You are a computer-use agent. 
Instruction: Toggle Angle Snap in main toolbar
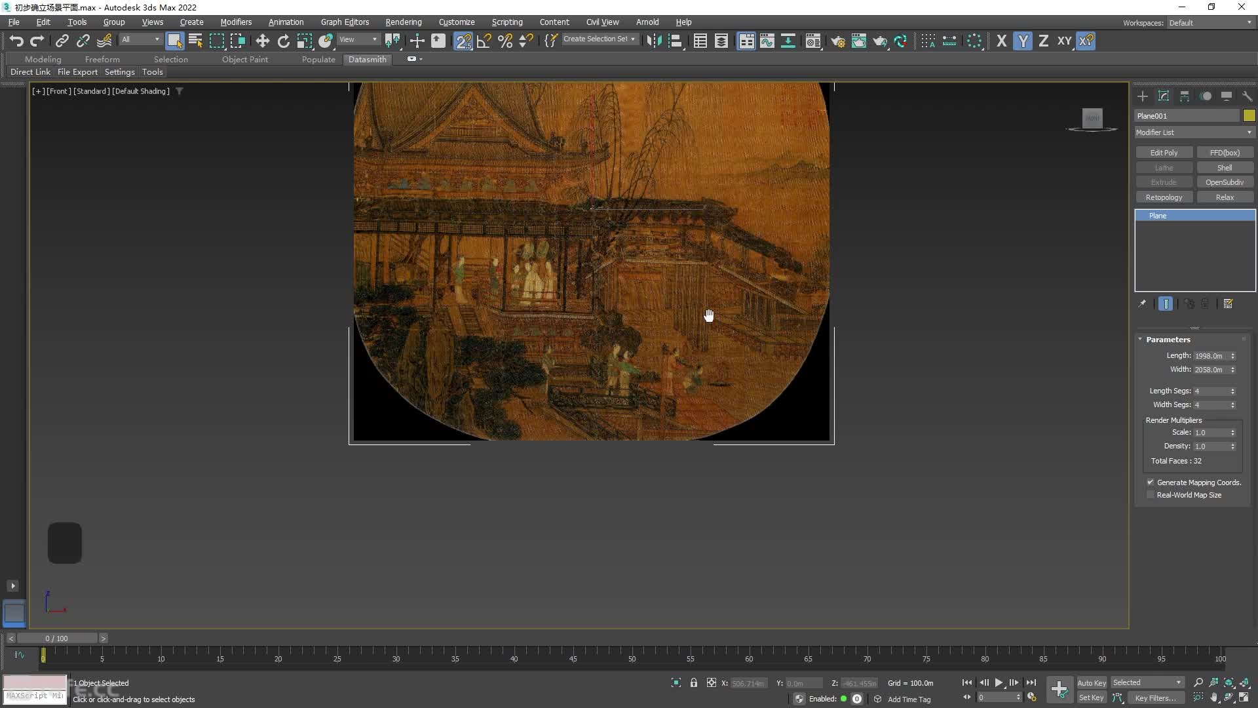[484, 41]
